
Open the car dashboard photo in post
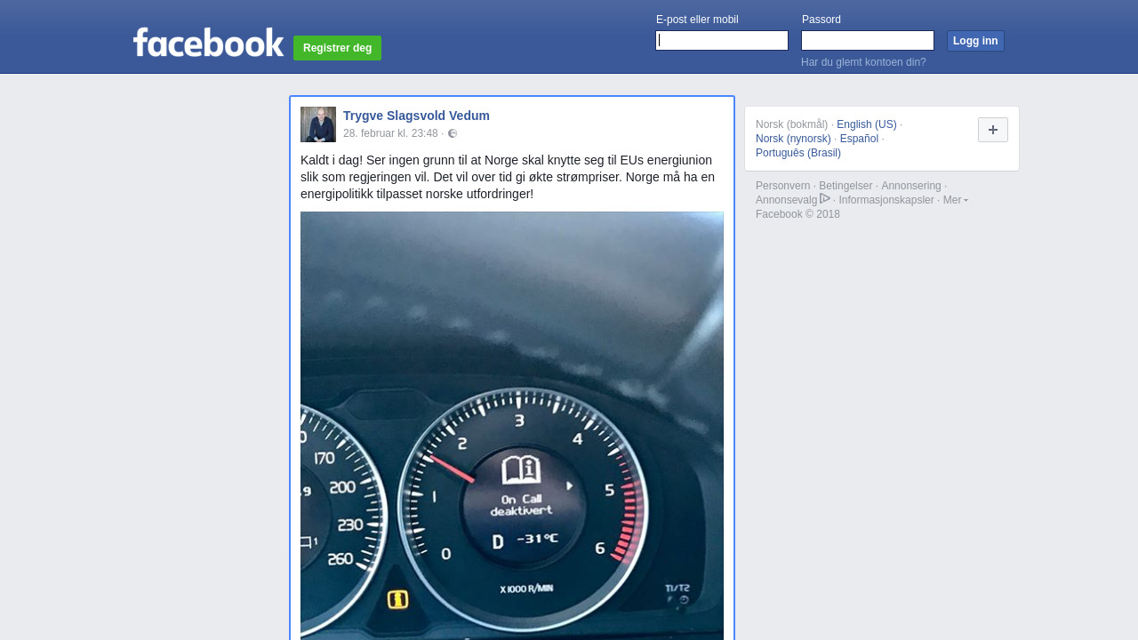(x=512, y=426)
